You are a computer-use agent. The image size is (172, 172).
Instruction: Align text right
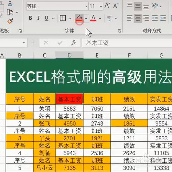pyautogui.click(x=146, y=18)
